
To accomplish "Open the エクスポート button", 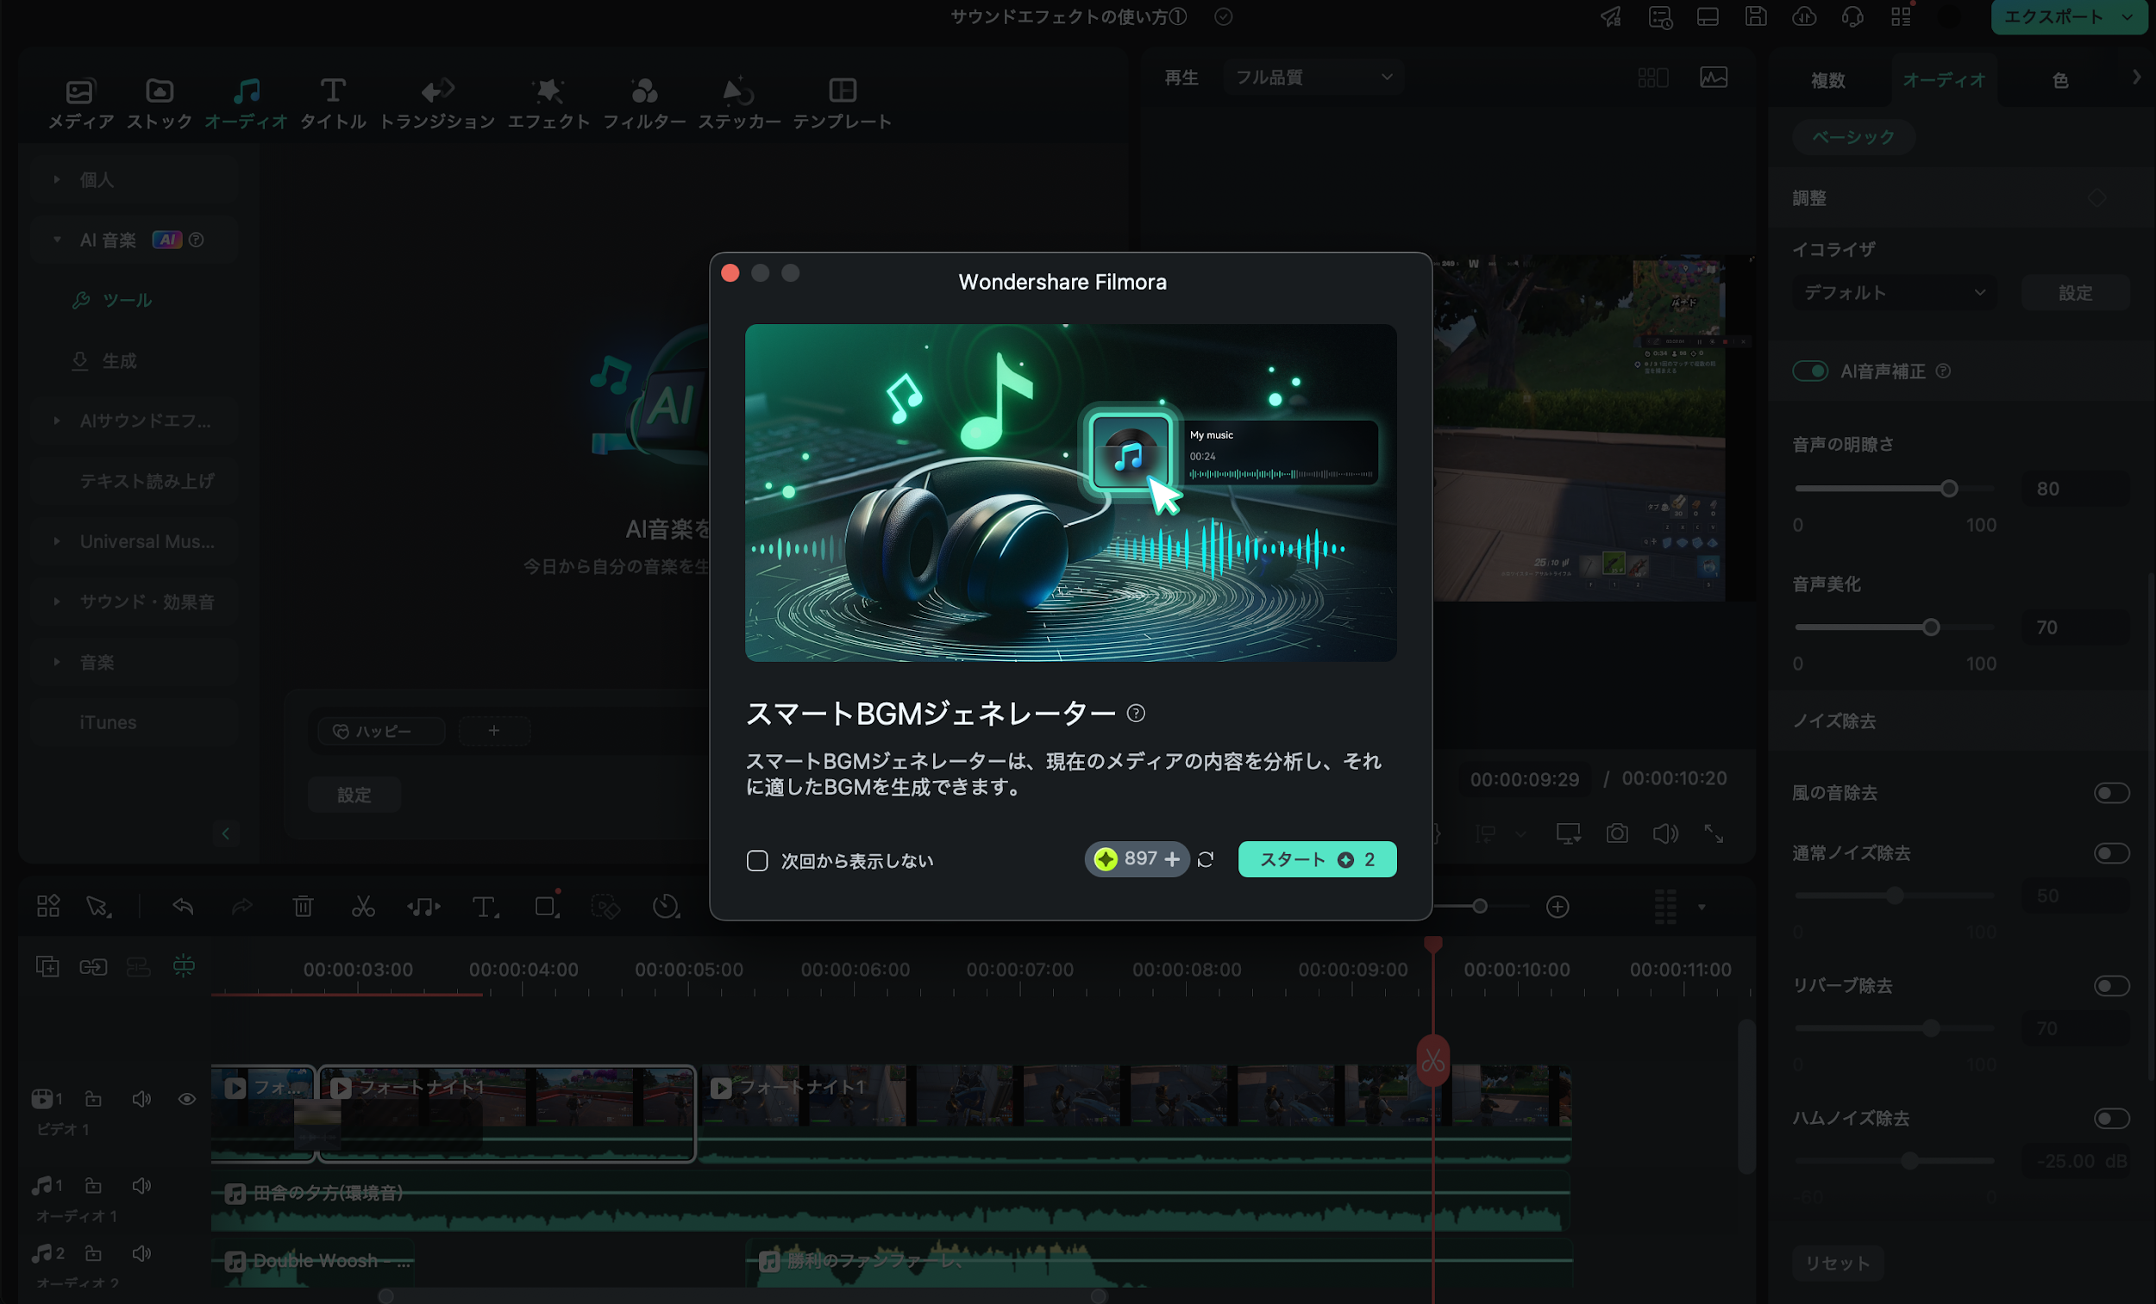I will pos(2069,16).
